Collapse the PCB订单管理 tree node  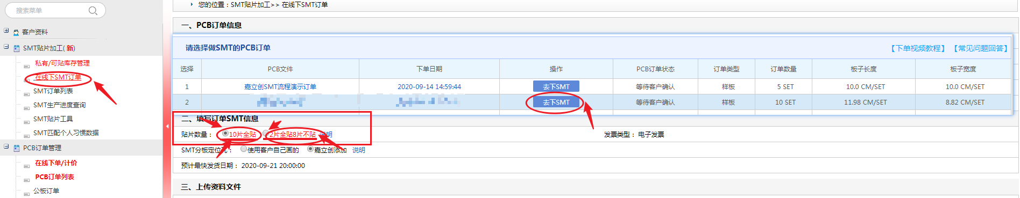(x=6, y=146)
